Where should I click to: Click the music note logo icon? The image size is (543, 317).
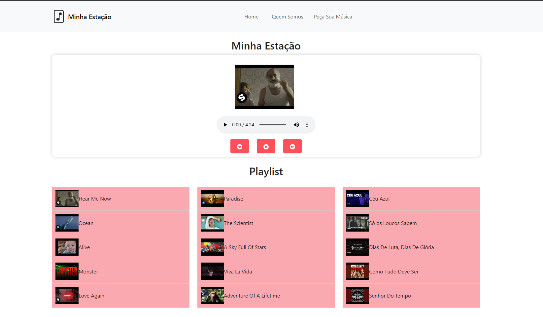tap(59, 16)
